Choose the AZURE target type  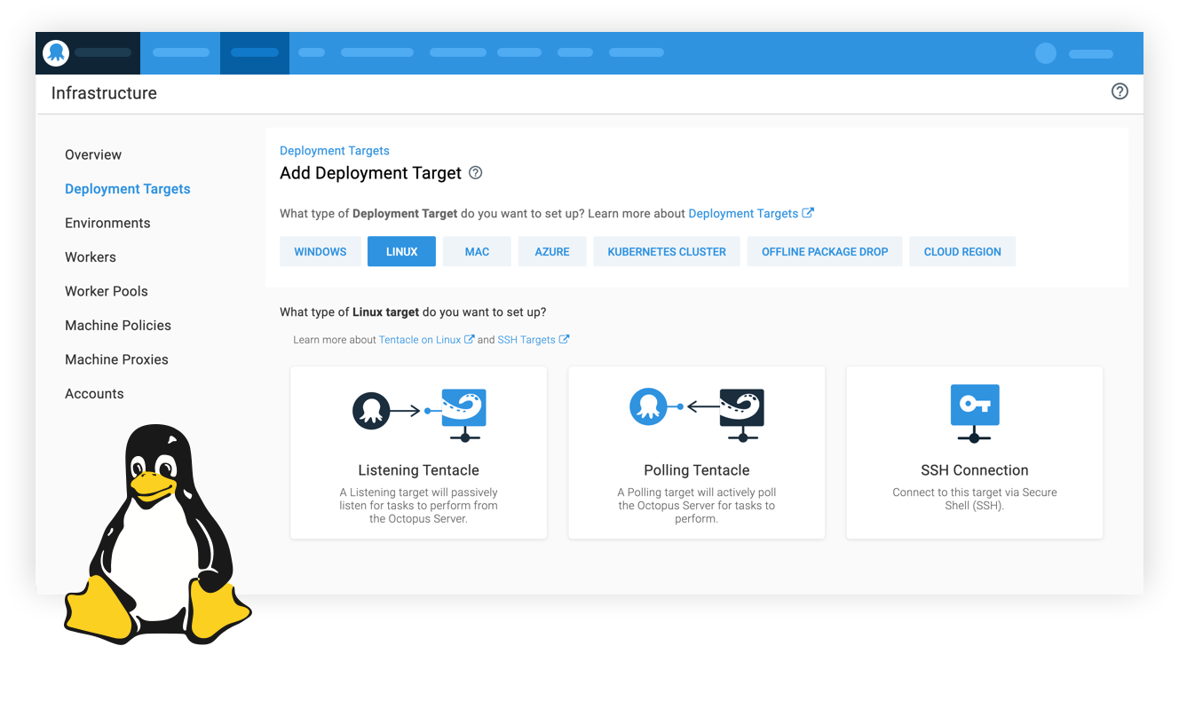click(552, 251)
